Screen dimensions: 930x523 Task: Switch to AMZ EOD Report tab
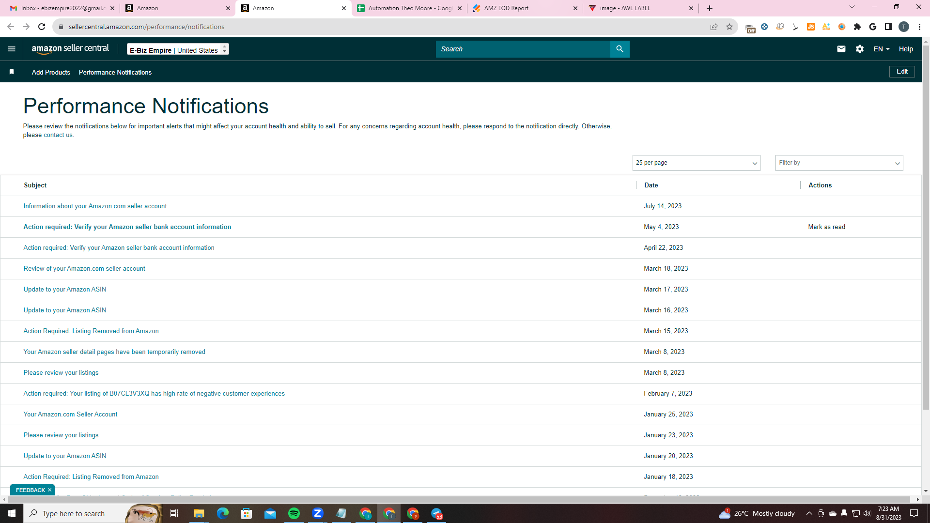pyautogui.click(x=525, y=8)
